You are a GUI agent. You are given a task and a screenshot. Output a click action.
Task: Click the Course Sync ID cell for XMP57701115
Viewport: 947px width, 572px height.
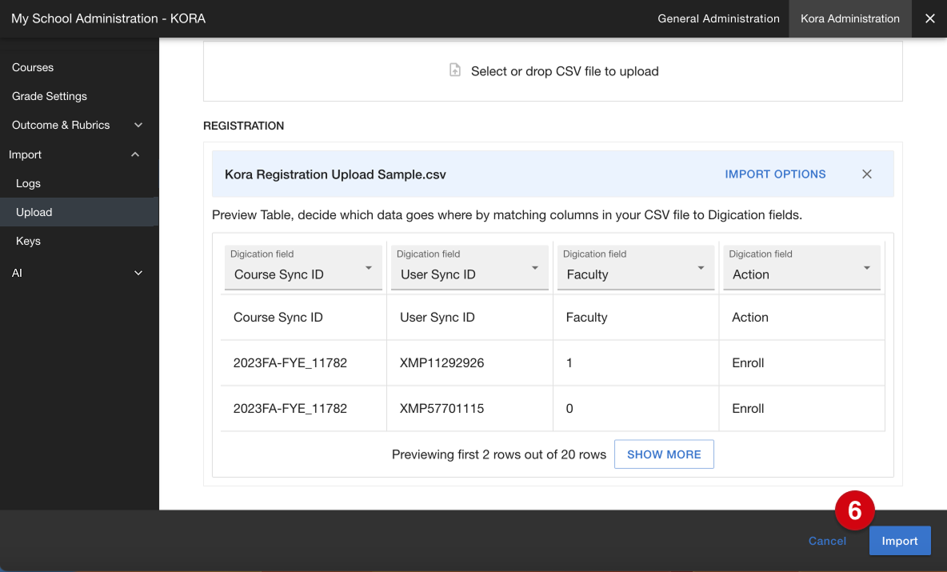[303, 408]
